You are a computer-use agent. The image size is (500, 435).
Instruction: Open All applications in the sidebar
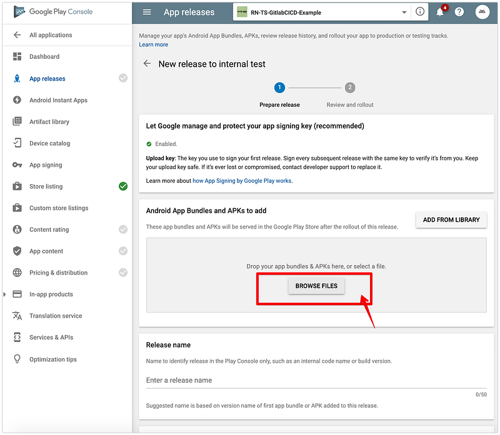pos(51,35)
